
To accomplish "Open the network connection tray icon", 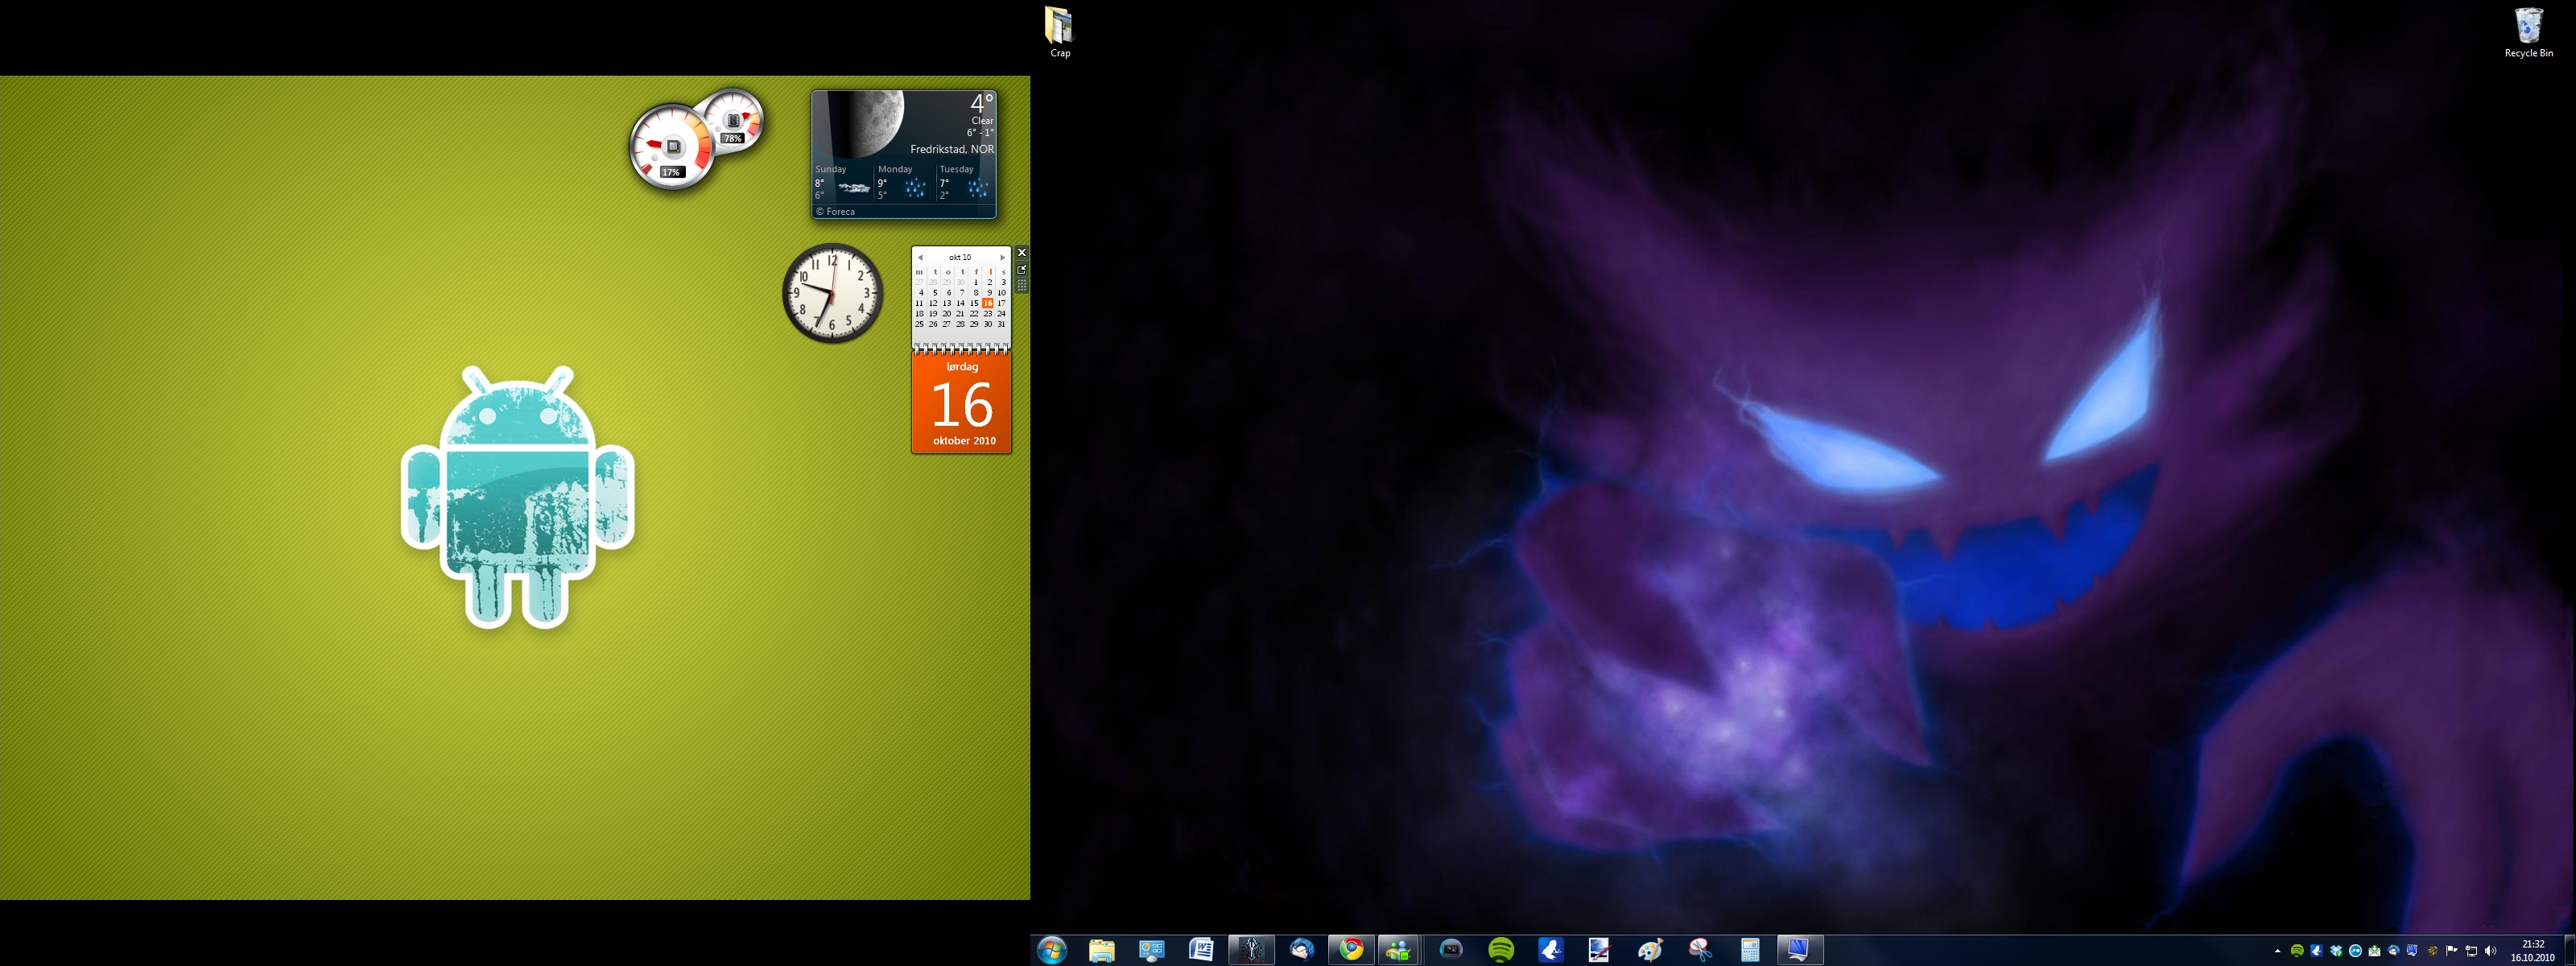I will pos(2472,951).
